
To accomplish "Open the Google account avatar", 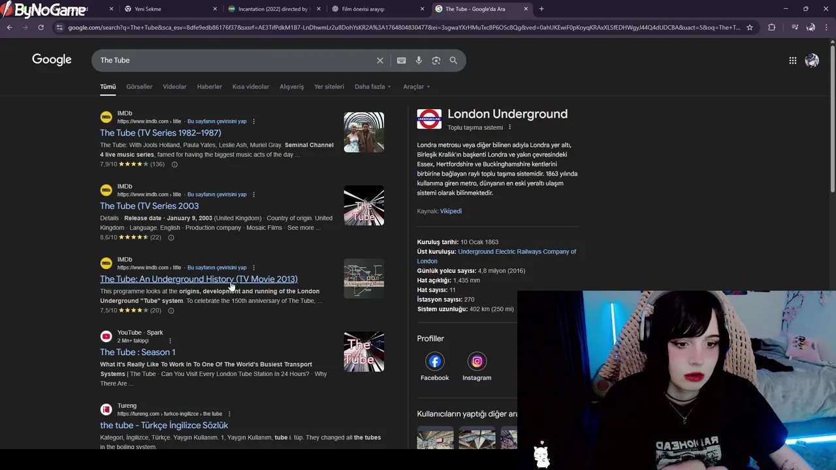I will [812, 60].
